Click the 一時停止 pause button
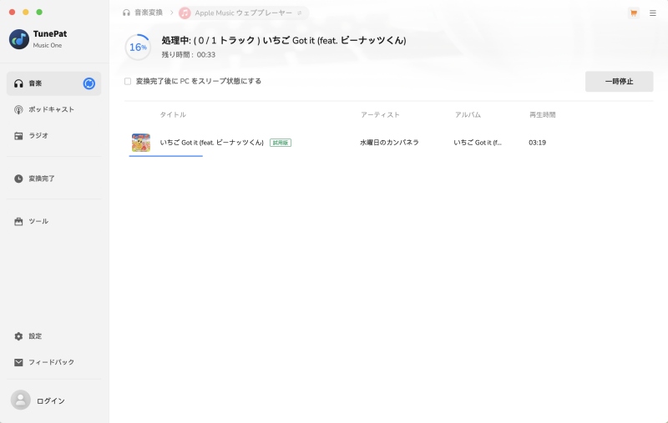Image resolution: width=668 pixels, height=423 pixels. click(619, 81)
